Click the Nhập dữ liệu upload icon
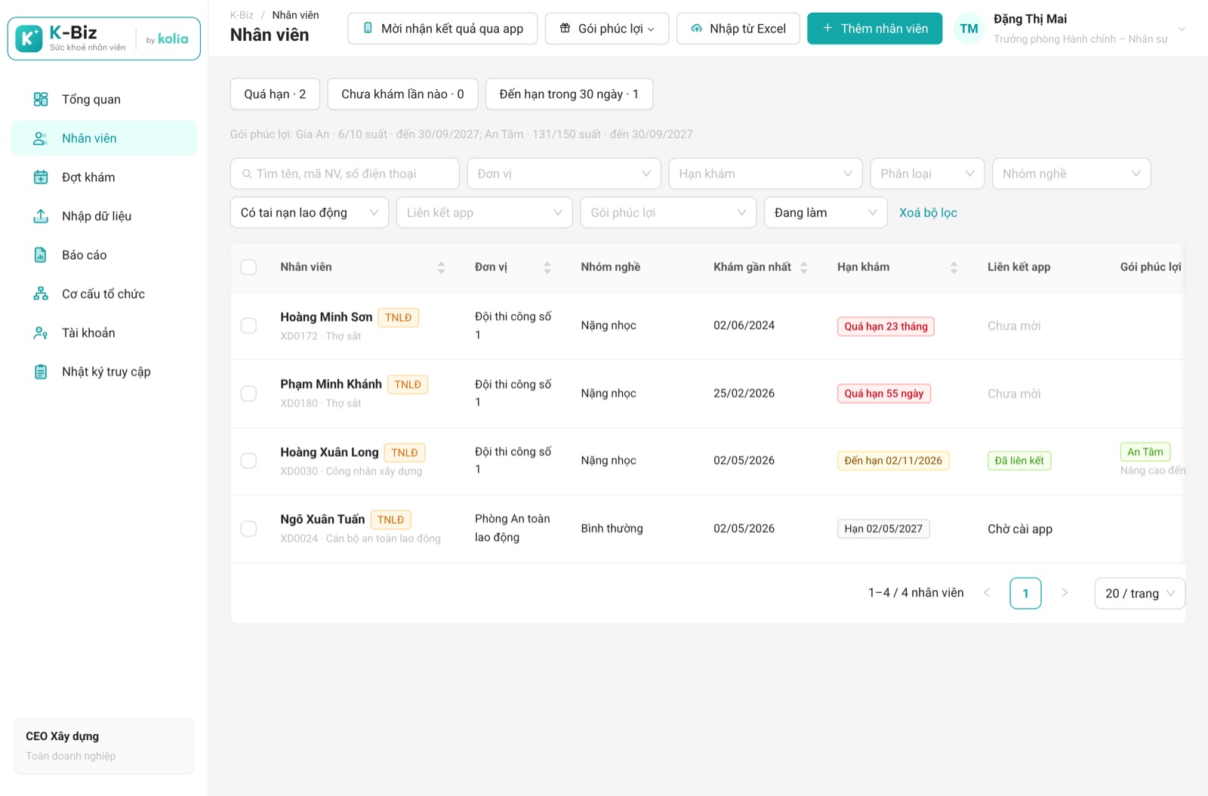Viewport: 1208px width, 796px height. point(41,216)
